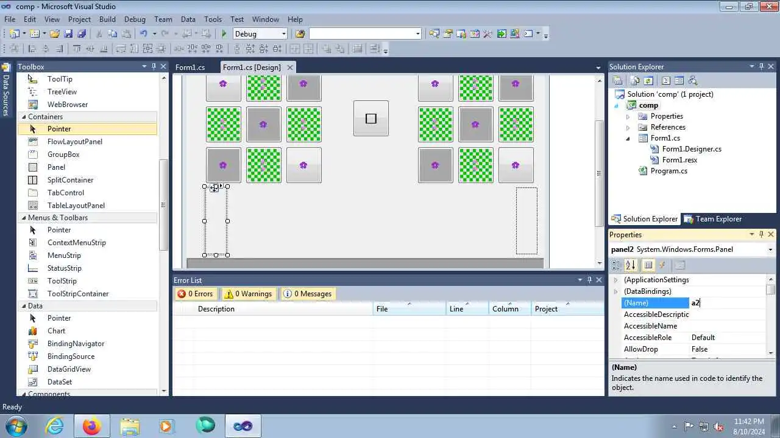780x438 pixels.
Task: Select the small square button on the form
Action: [x=371, y=119]
